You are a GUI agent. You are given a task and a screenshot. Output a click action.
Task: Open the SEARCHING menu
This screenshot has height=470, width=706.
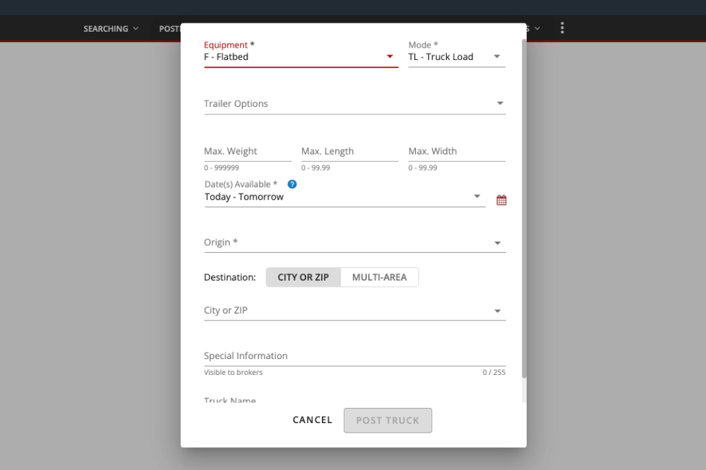(x=110, y=28)
